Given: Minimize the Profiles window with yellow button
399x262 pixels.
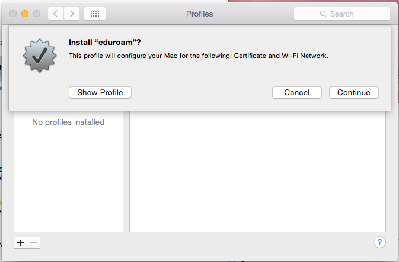Looking at the screenshot, I should 25,14.
